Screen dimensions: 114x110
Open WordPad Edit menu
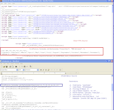(x=5, y=64)
